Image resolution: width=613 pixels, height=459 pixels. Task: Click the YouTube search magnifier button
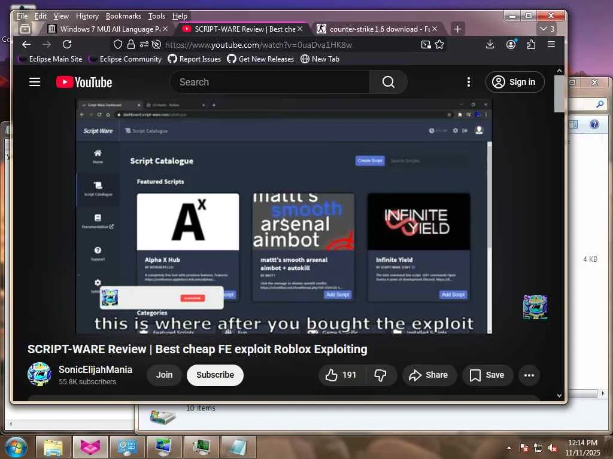tap(388, 82)
